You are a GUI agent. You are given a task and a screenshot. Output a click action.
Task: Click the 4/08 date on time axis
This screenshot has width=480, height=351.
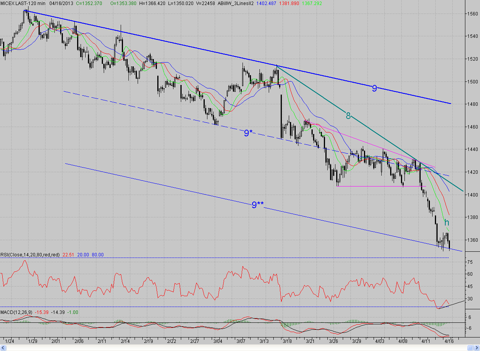pos(403,341)
